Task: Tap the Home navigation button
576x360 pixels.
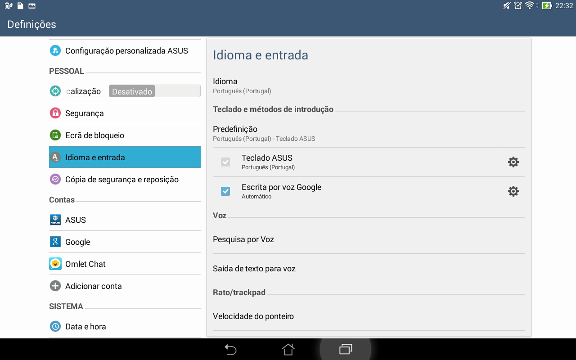Action: tap(288, 349)
